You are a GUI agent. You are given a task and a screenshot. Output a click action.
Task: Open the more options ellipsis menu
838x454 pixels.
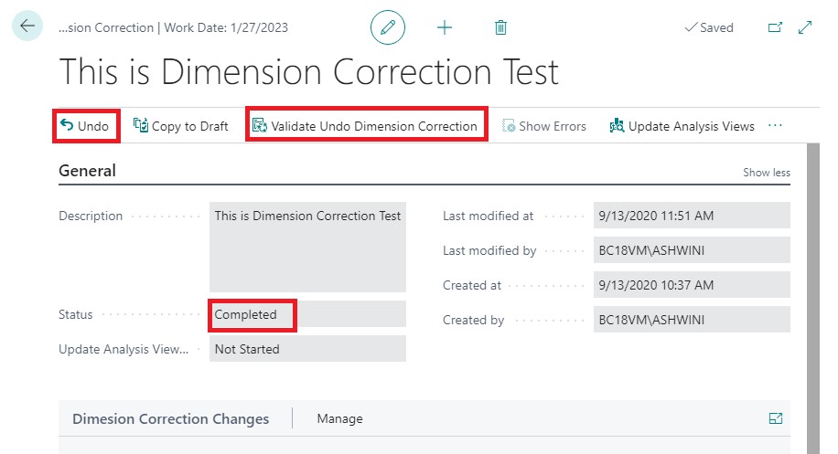pos(776,126)
